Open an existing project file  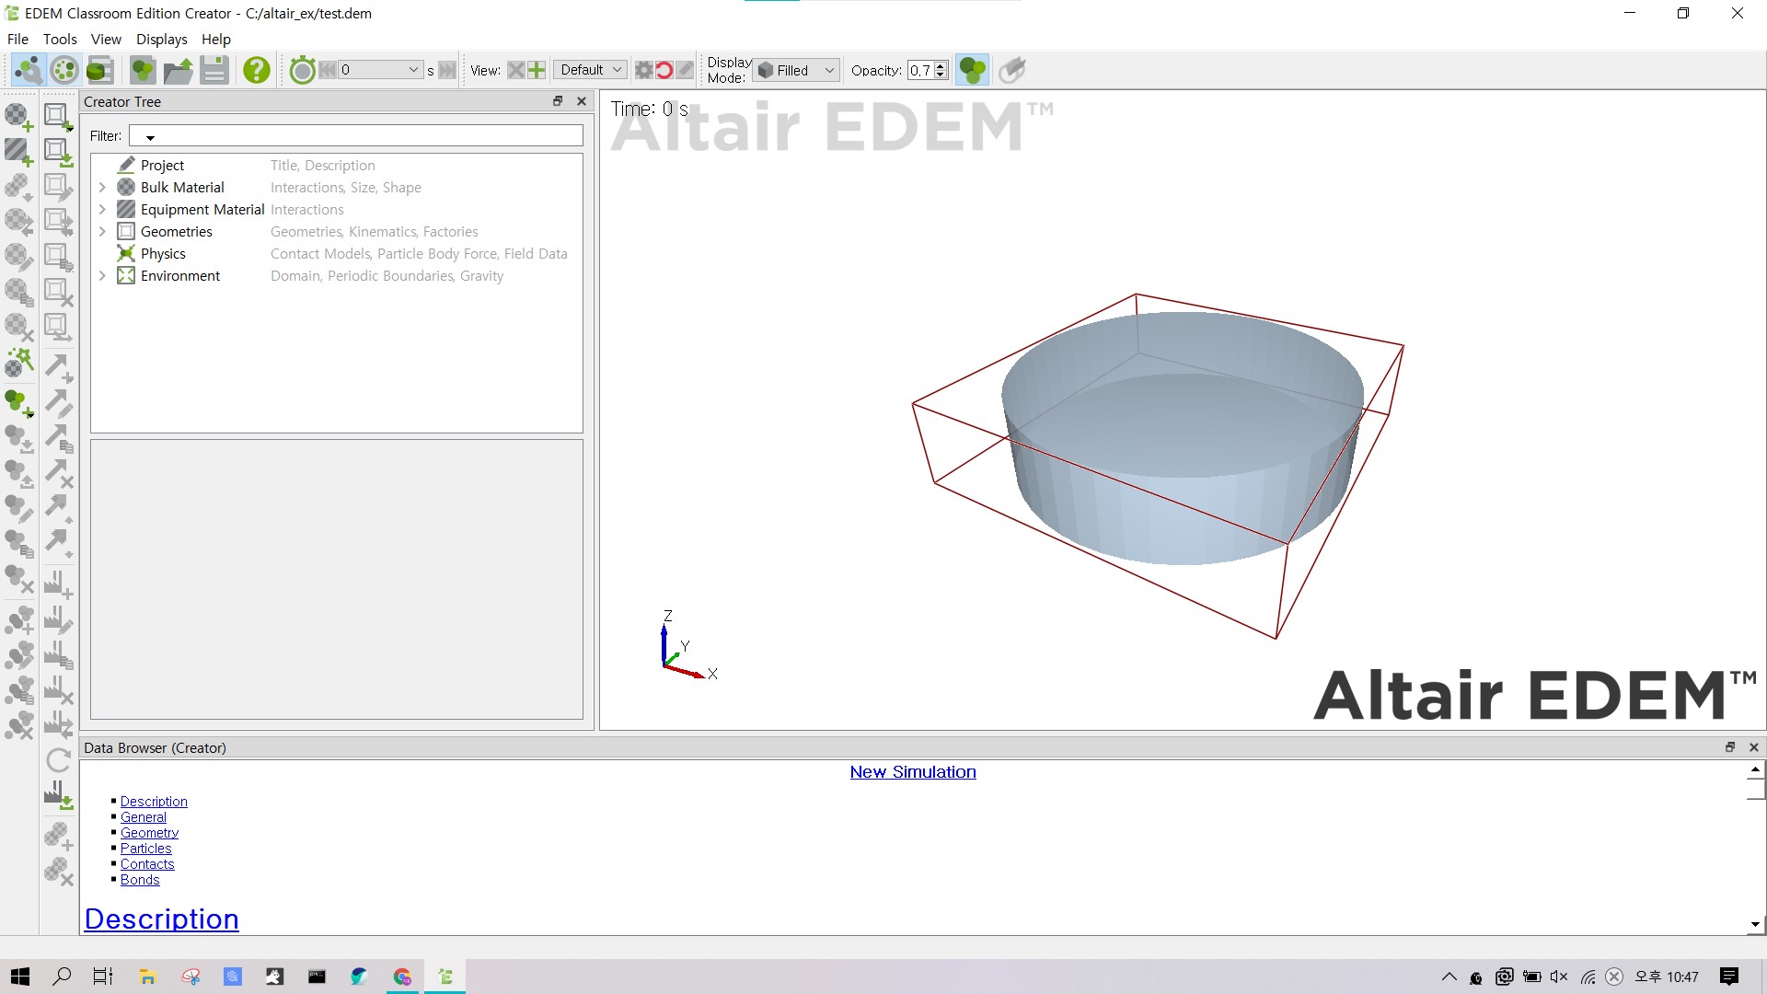pyautogui.click(x=178, y=69)
